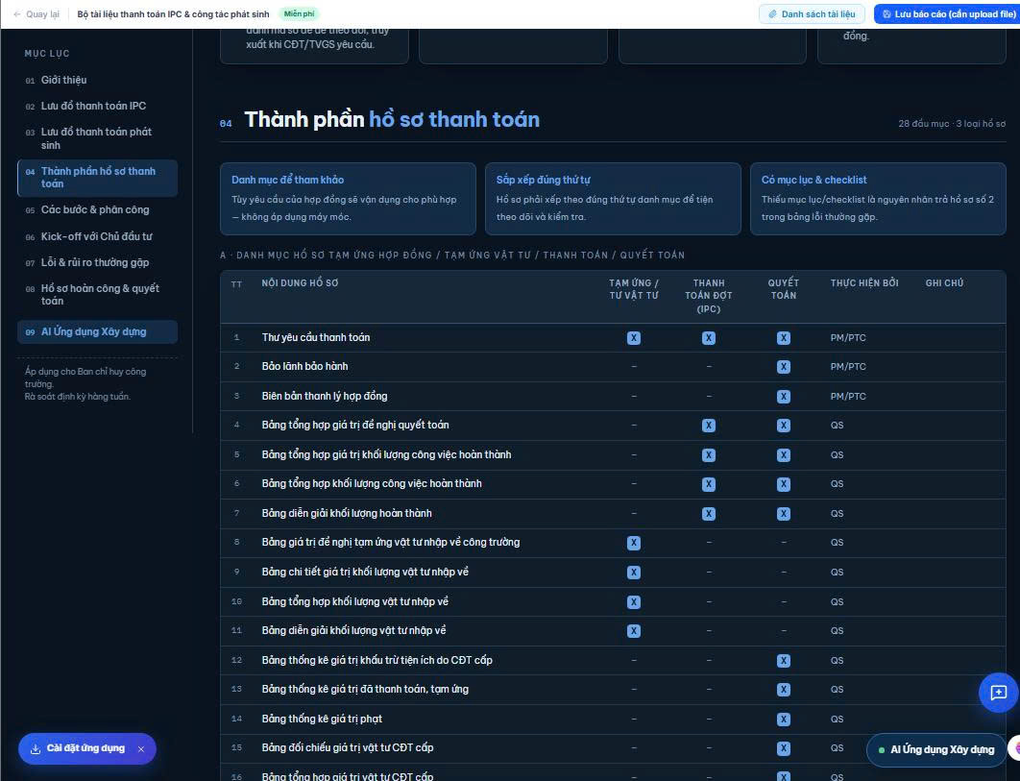This screenshot has width=1020, height=781.
Task: Toggle Thanh toán đợt checkbox for Bảng diễn giải khối lượng hoàn thành
Action: pos(709,514)
